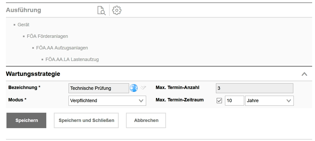Click the grey checkmark icon beside the globe
The height and width of the screenshot is (141, 315).
tap(143, 88)
